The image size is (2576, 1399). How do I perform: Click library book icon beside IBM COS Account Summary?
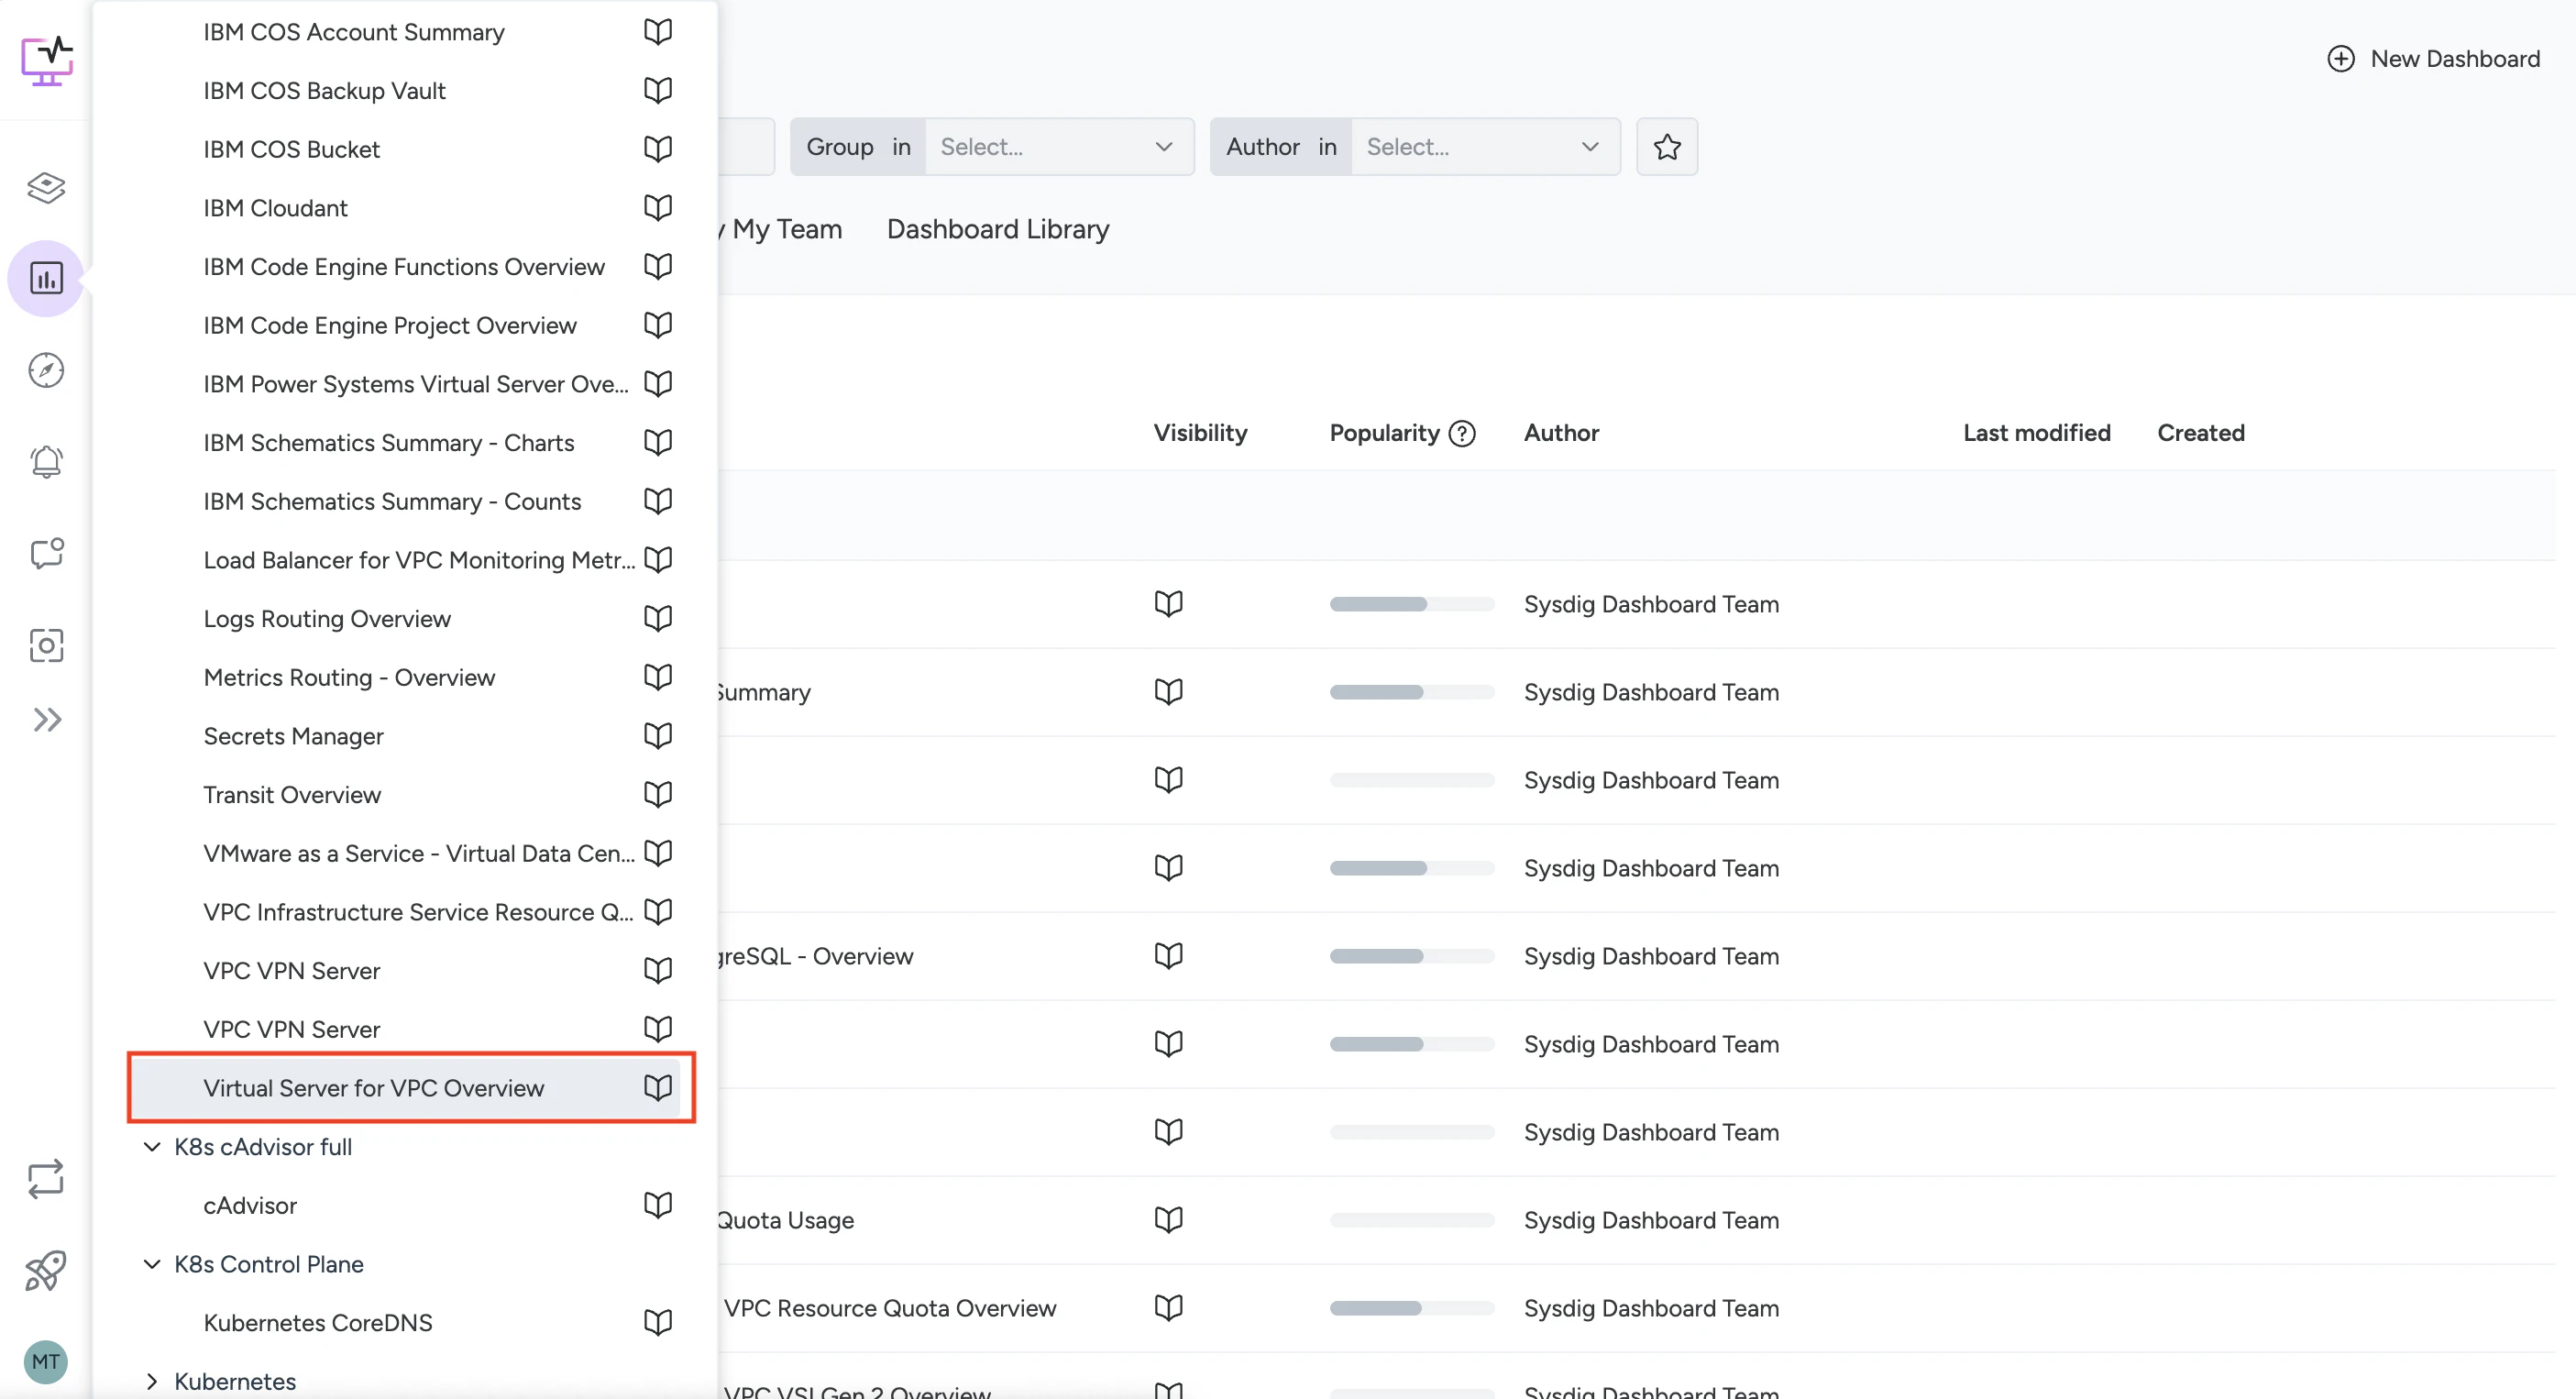pos(658,31)
